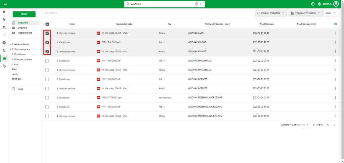Open the table column chooser icon

click(x=335, y=24)
